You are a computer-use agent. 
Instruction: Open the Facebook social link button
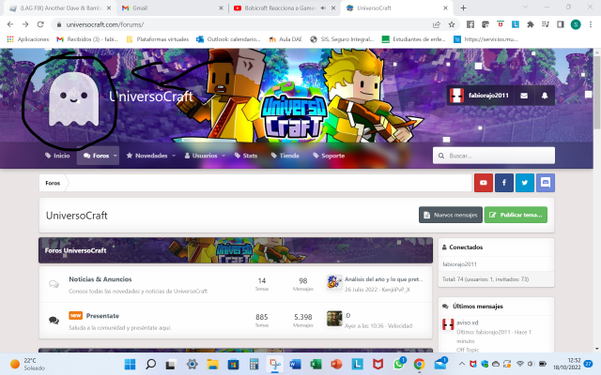tap(504, 183)
